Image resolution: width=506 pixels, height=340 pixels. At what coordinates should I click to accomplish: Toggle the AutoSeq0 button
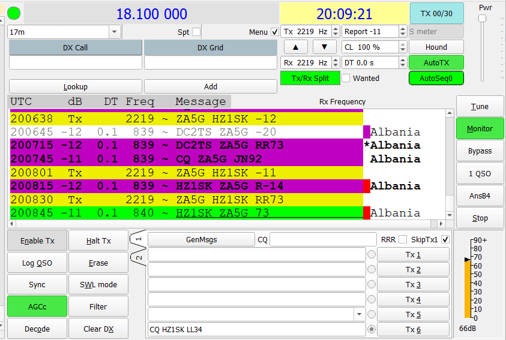pos(436,79)
